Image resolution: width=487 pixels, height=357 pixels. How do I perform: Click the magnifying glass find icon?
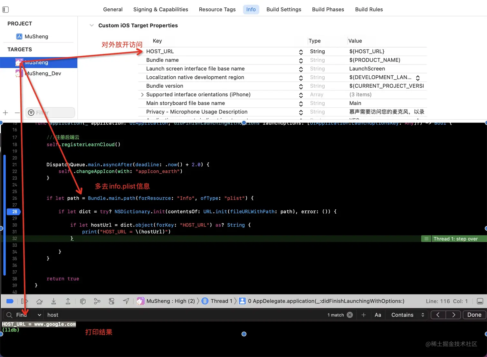(9, 315)
